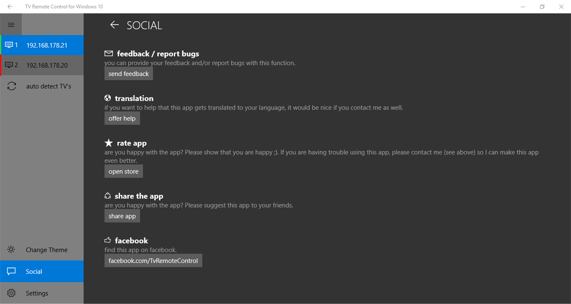The image size is (571, 304).
Task: Click the offer help button
Action: (122, 118)
